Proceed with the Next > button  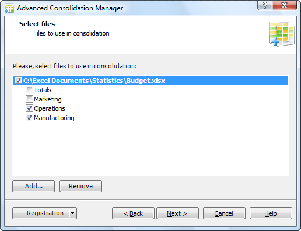coord(177,213)
